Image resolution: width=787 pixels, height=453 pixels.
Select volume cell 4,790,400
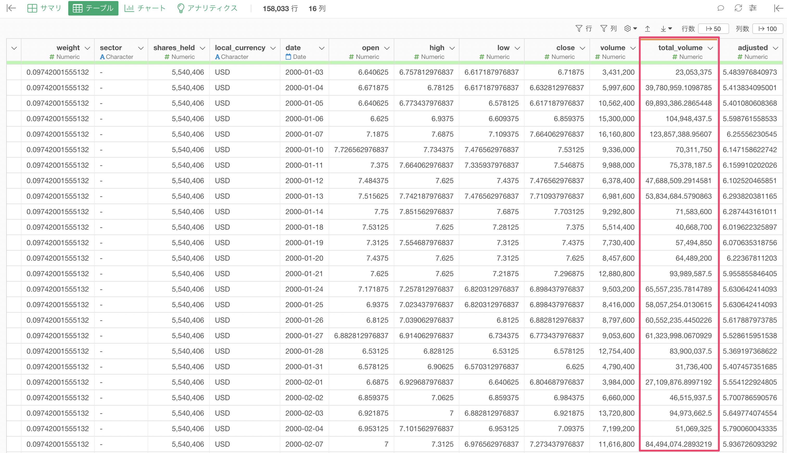click(x=614, y=366)
